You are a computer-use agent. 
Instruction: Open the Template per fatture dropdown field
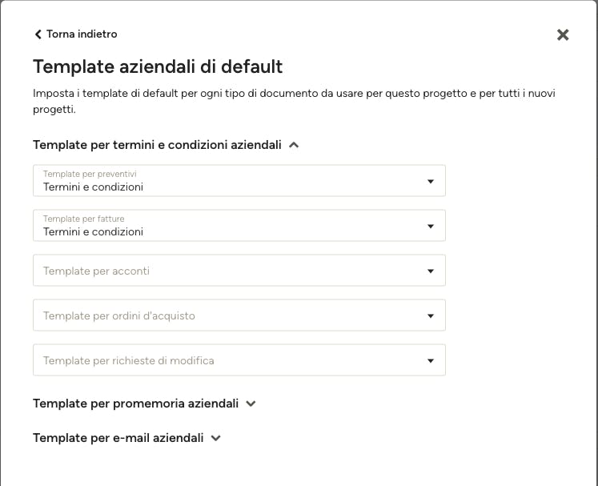(239, 226)
